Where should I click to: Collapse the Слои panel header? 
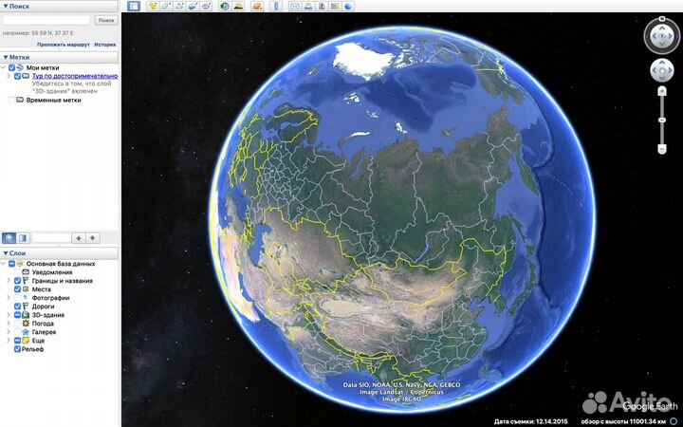tap(17, 253)
